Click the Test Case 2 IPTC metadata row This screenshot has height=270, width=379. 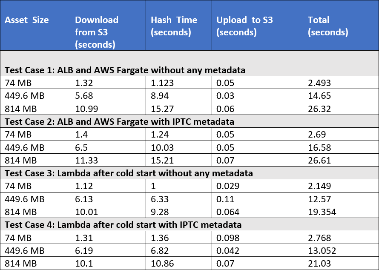[189, 121]
